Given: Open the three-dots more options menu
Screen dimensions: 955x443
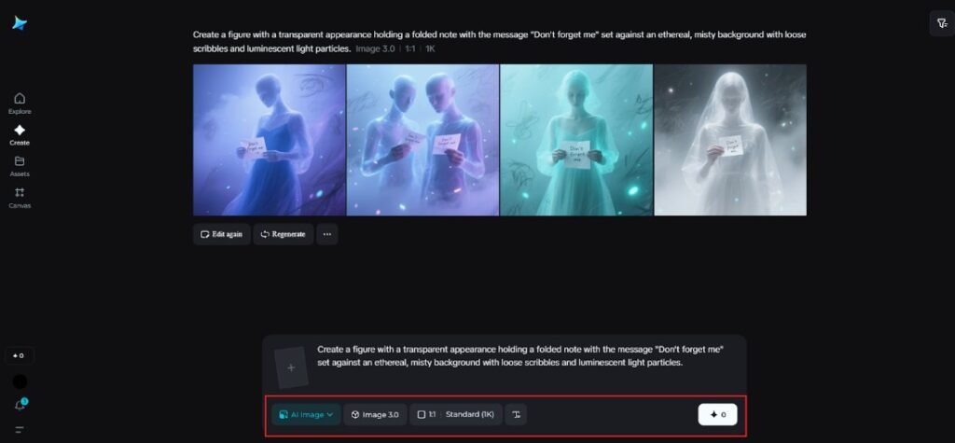Looking at the screenshot, I should coord(326,234).
